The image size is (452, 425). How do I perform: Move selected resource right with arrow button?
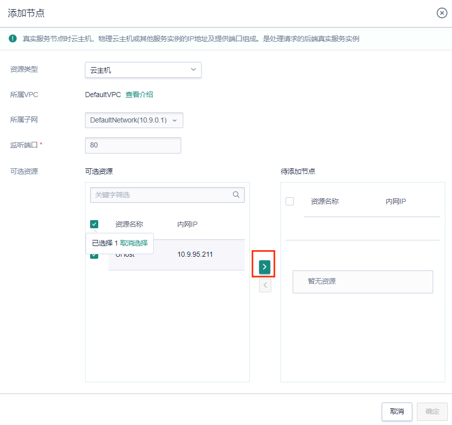pos(264,266)
